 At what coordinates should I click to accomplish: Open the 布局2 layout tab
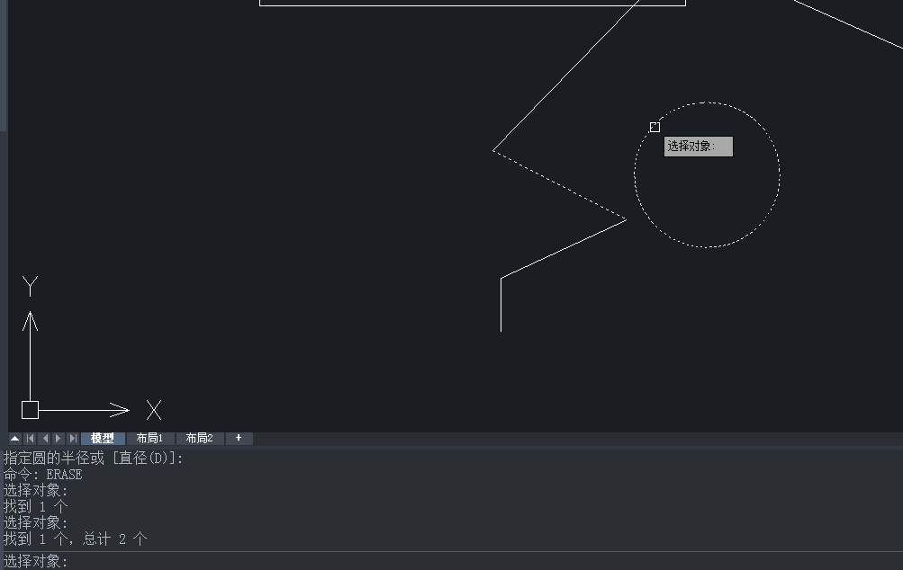pyautogui.click(x=199, y=439)
